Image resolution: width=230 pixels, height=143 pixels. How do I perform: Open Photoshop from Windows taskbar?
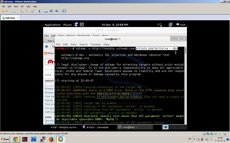34,139
